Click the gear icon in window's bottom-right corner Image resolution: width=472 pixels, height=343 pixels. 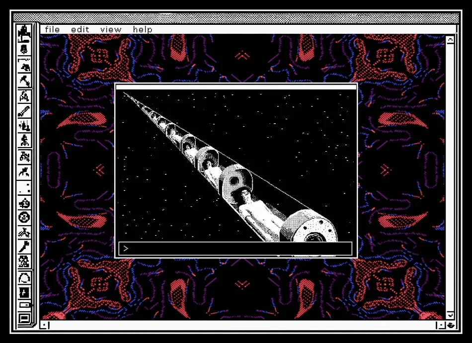pyautogui.click(x=451, y=325)
